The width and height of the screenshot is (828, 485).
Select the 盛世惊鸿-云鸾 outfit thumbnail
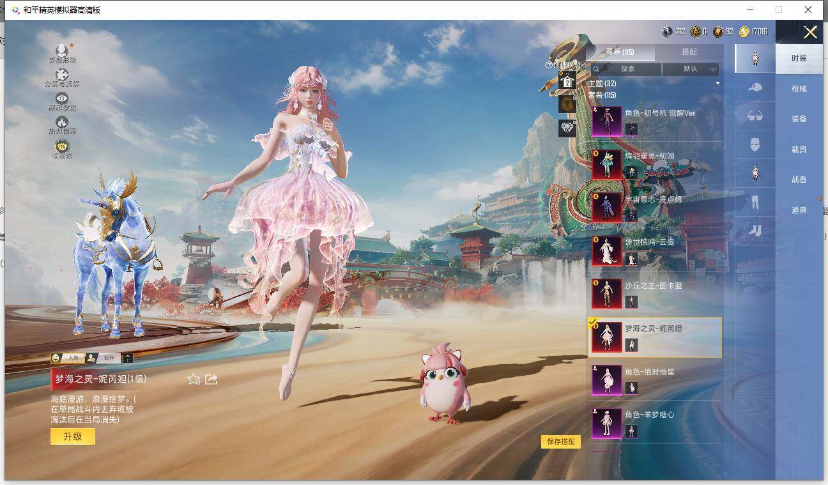(606, 250)
